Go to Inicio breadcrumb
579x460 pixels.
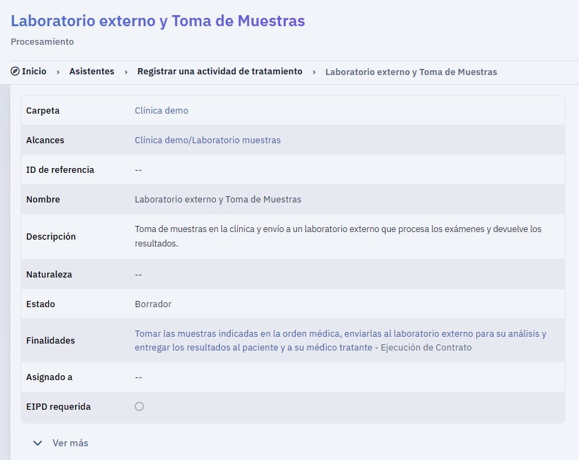[34, 71]
